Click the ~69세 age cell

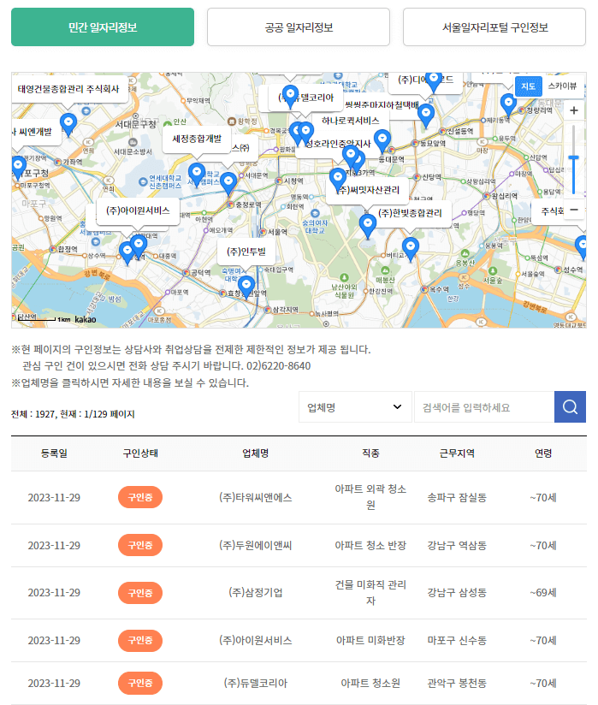[x=543, y=593]
